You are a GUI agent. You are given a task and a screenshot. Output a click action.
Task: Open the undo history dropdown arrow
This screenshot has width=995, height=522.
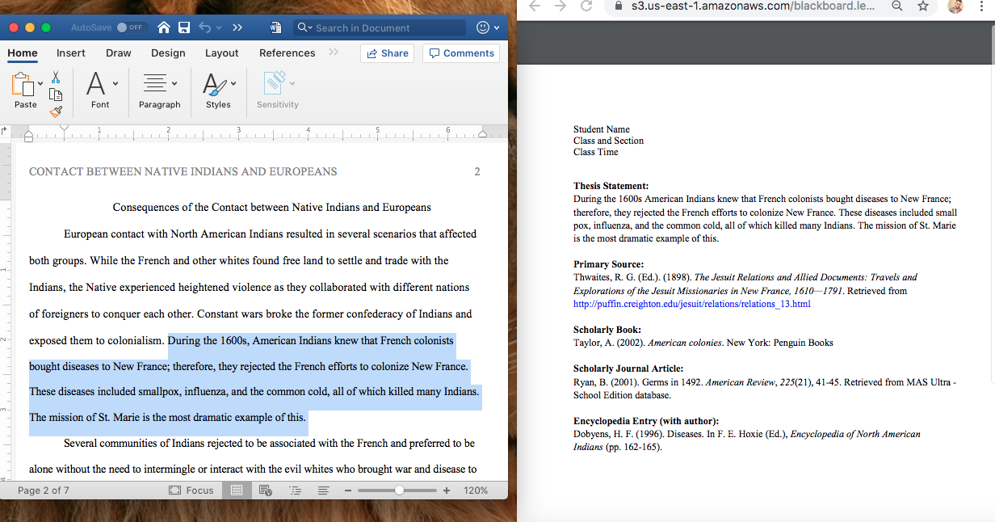pyautogui.click(x=219, y=27)
